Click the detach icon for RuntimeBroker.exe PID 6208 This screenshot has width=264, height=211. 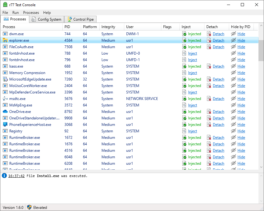point(209,163)
